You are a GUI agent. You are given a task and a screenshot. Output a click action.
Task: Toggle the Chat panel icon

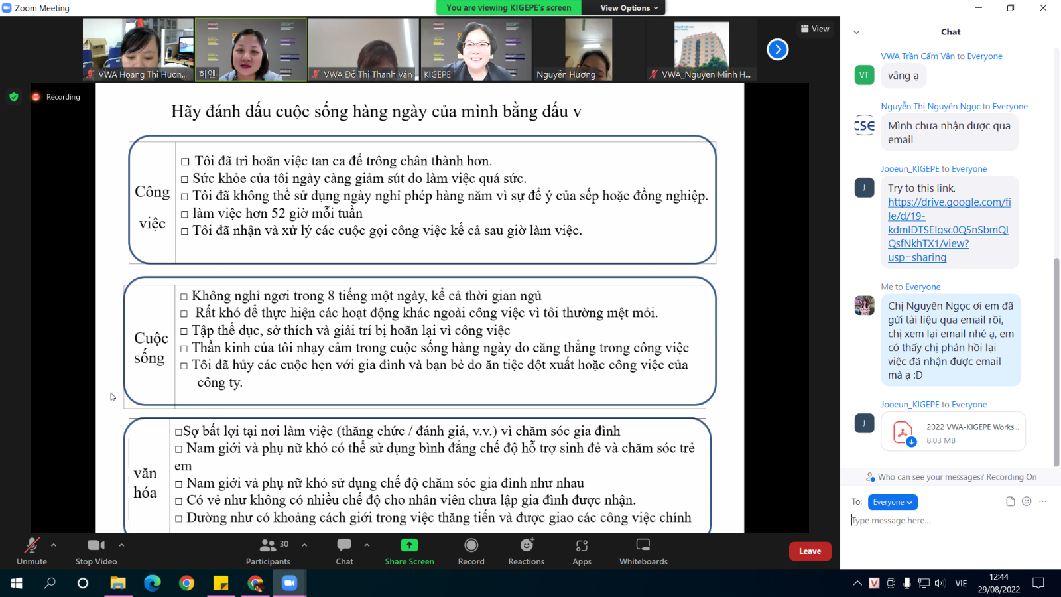[x=344, y=545]
